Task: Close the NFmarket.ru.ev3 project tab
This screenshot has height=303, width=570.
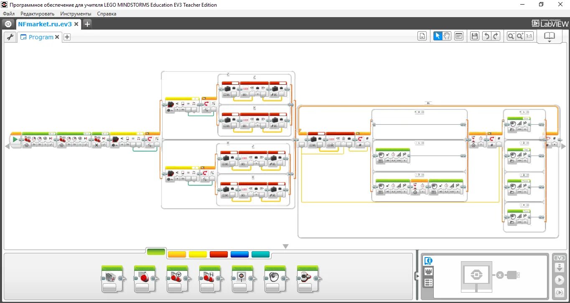Action: [76, 24]
